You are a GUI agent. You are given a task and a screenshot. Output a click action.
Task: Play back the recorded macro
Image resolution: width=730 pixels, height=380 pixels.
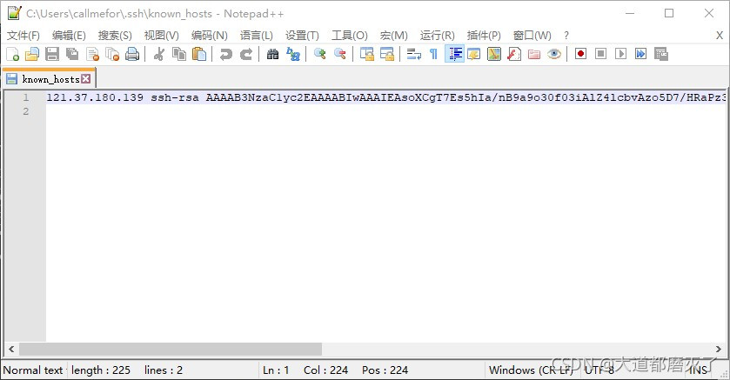click(620, 54)
